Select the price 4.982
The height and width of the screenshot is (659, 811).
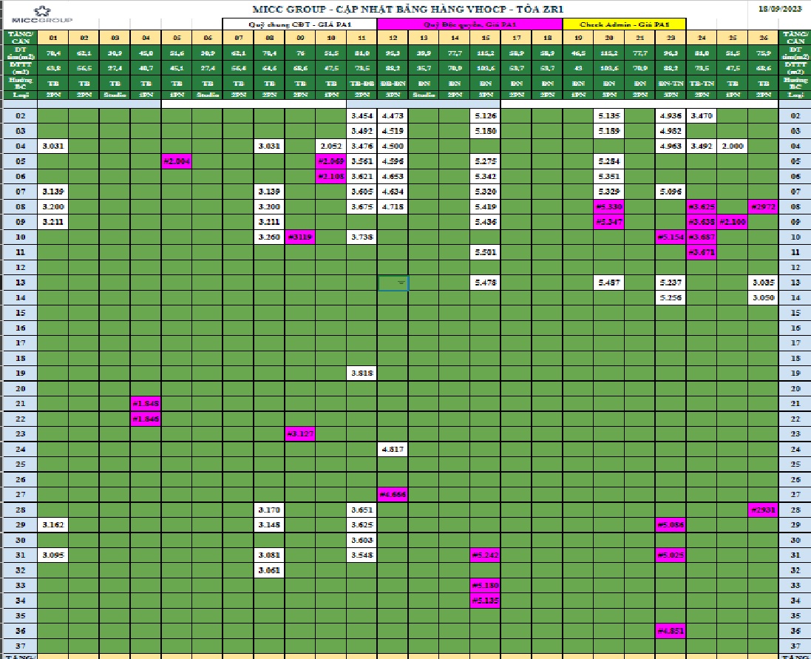[x=671, y=131]
